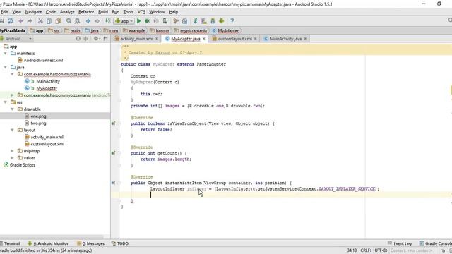Open the AVD Manager icon

[204, 21]
